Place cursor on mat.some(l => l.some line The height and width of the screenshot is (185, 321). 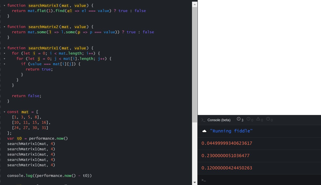click(83, 32)
